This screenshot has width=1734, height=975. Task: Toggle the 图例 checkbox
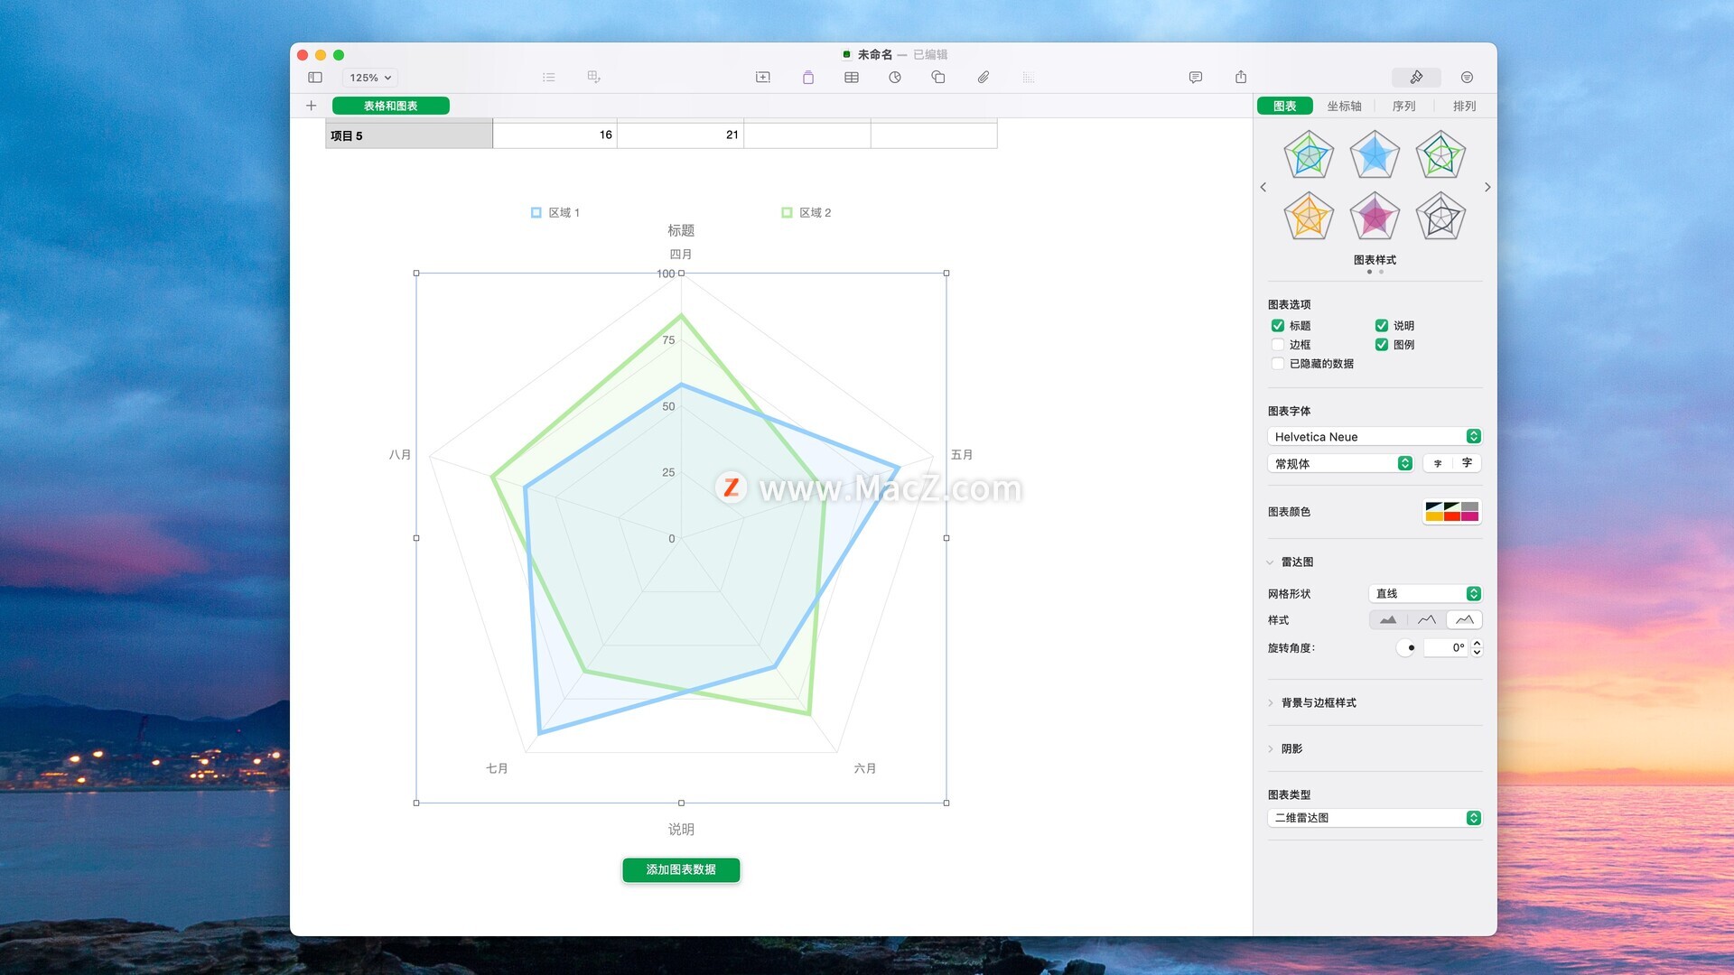click(x=1381, y=345)
